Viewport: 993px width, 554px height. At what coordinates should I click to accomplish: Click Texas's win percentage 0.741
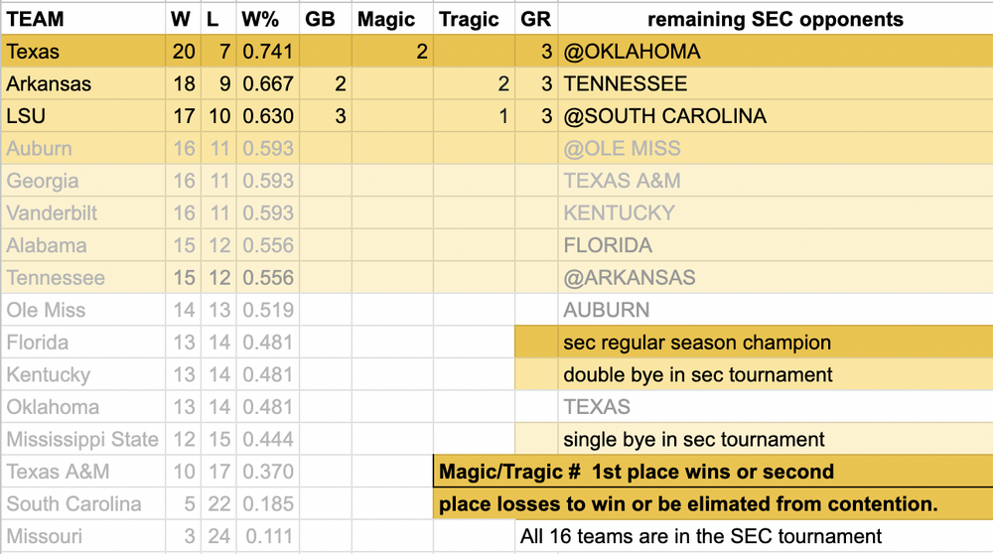coord(268,52)
